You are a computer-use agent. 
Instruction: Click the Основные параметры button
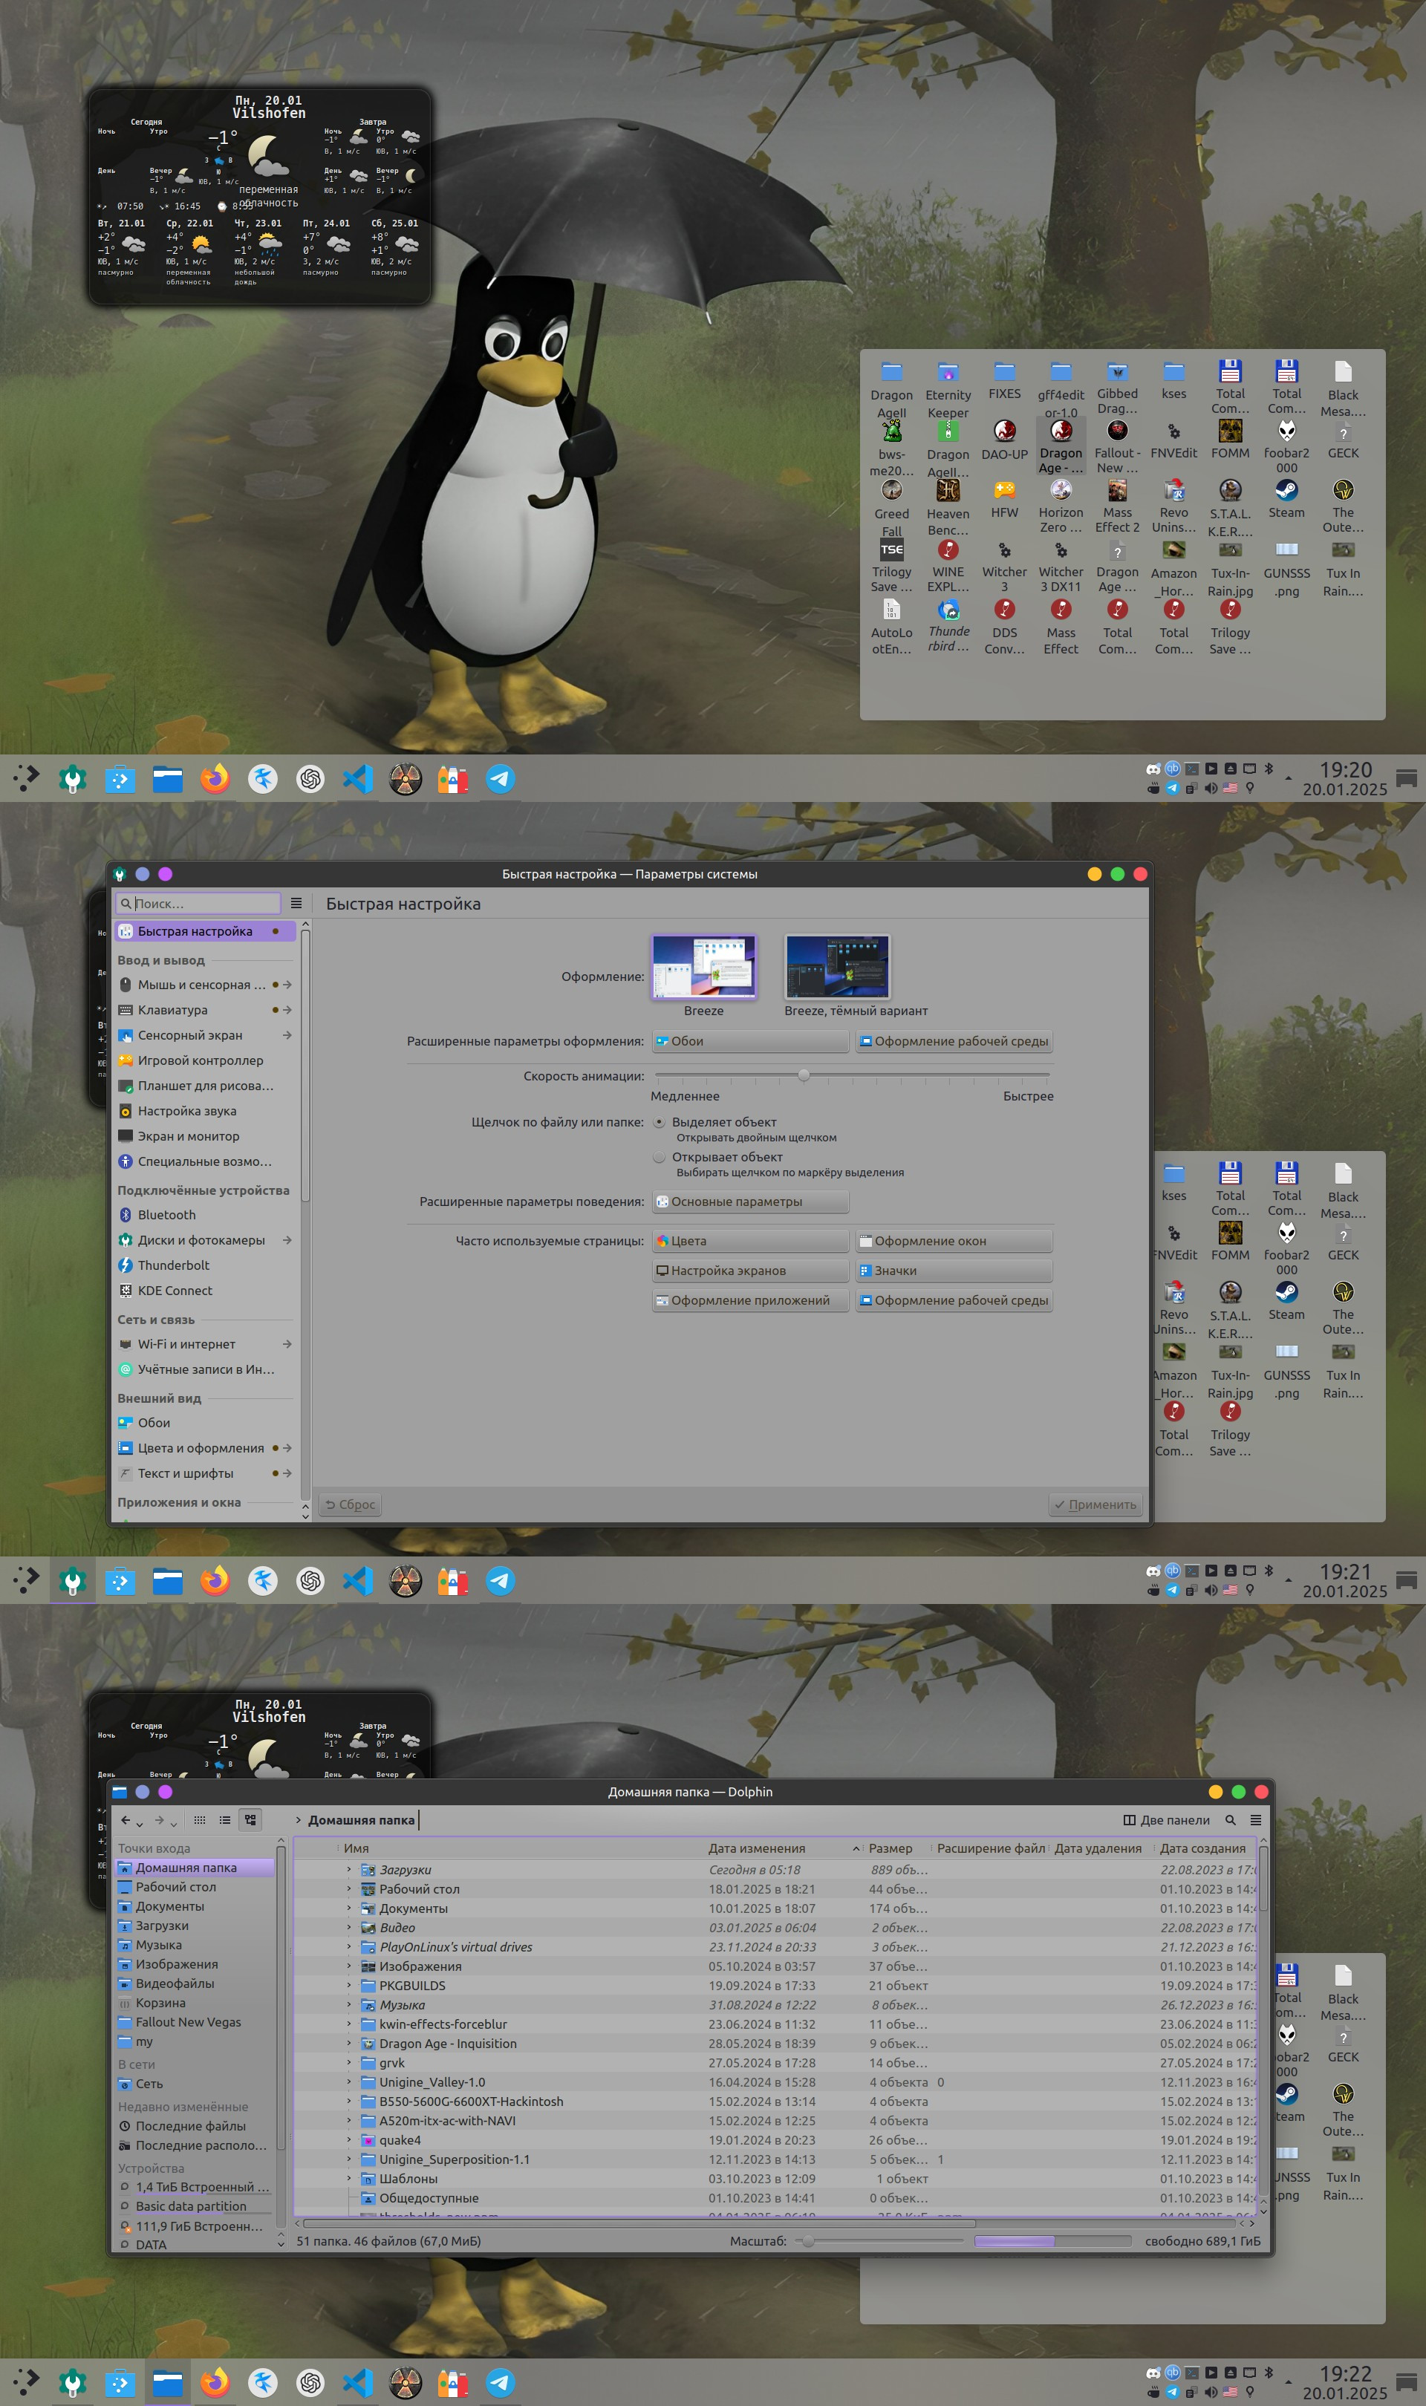point(750,1201)
